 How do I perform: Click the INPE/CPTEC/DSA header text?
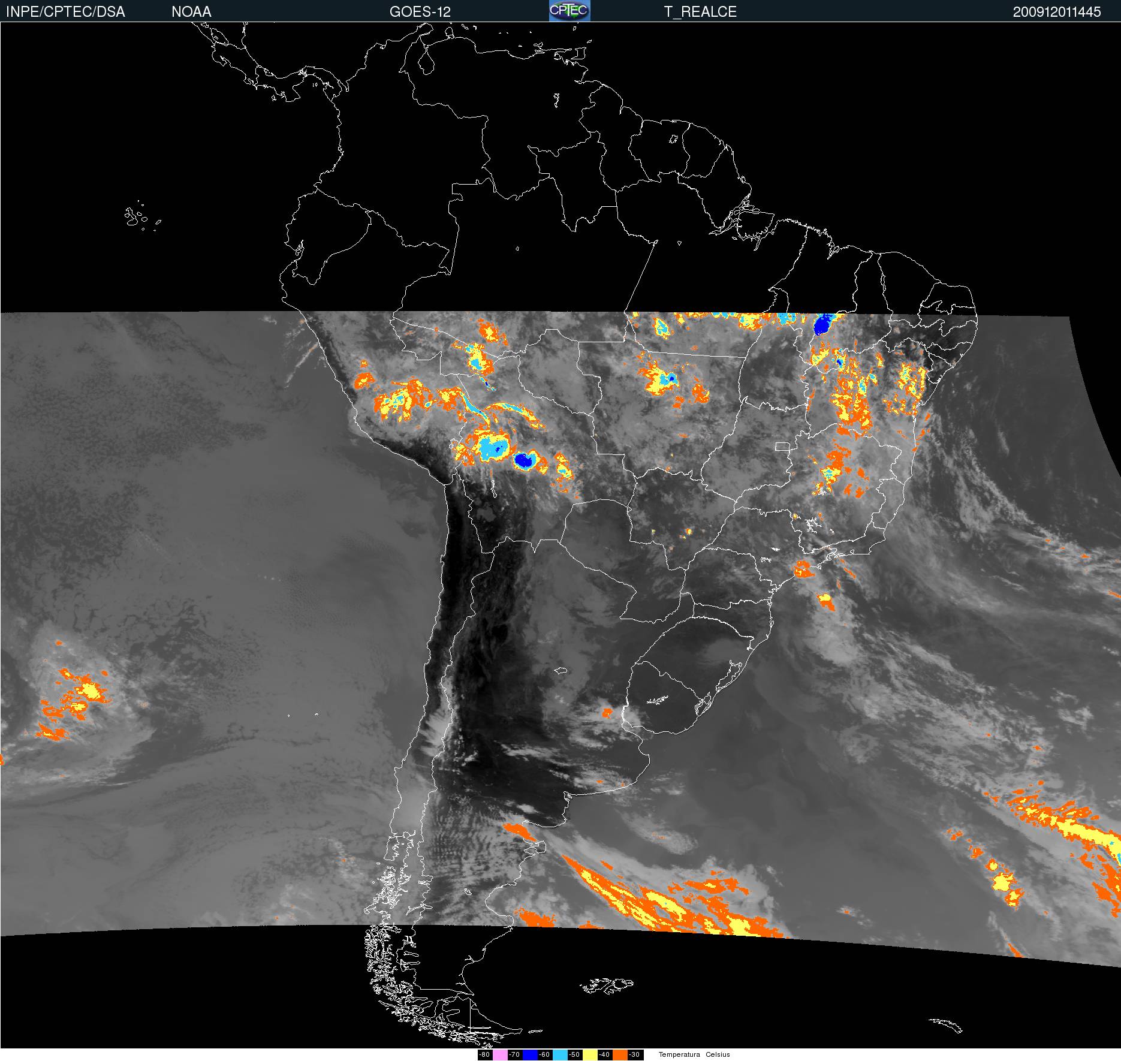point(65,11)
